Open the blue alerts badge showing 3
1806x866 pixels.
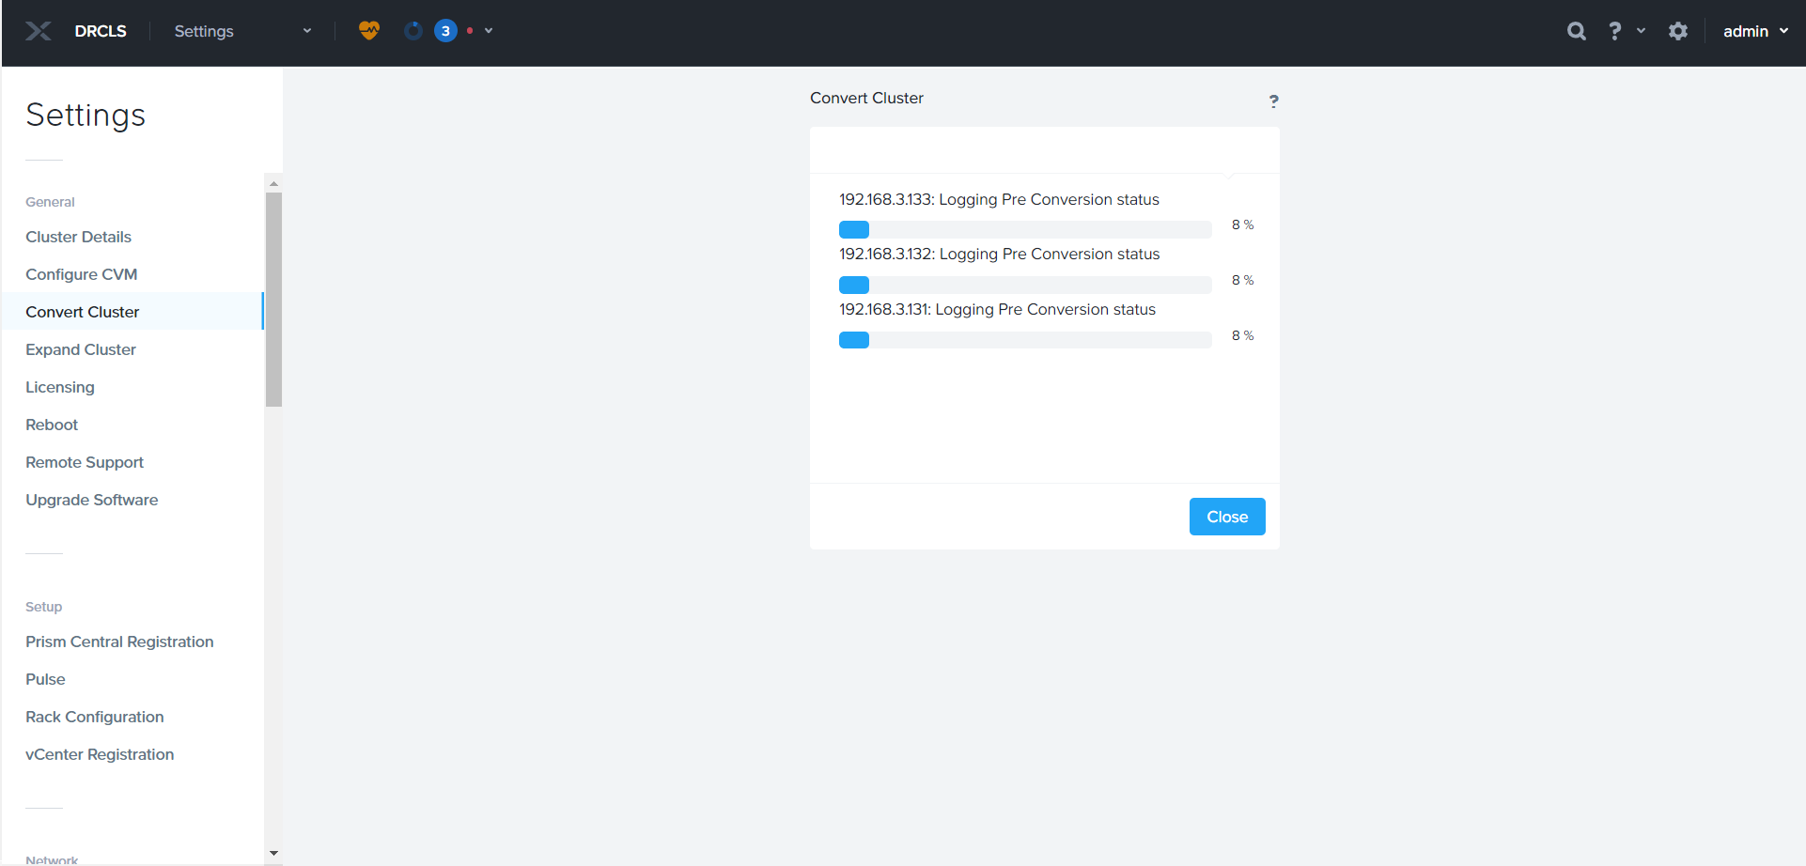[445, 31]
